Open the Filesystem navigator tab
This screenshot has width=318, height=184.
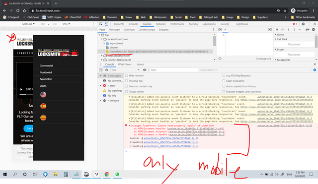click(x=114, y=30)
